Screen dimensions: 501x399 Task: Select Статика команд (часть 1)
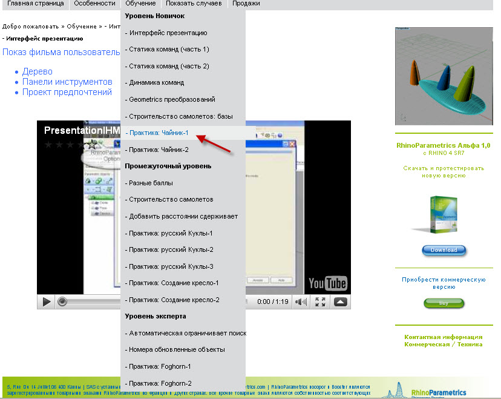[x=167, y=49]
